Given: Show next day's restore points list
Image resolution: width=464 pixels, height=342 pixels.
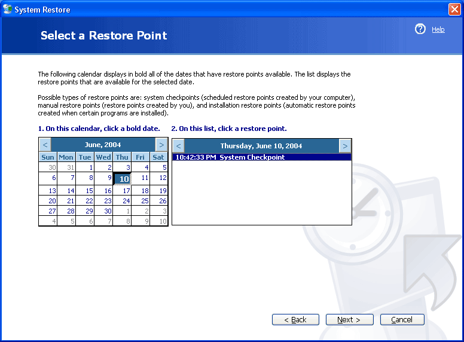Looking at the screenshot, I should (x=345, y=146).
